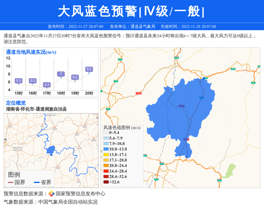Select the 20.8~24.4 orange legend swatch

pos(106,166)
